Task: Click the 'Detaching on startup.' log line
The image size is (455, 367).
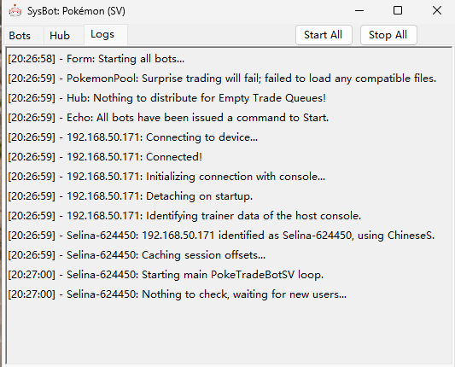Action: tap(131, 196)
